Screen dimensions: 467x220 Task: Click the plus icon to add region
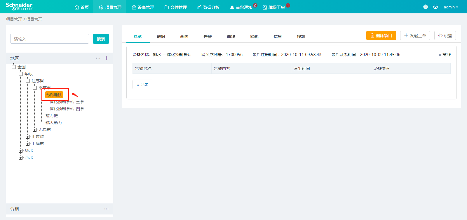pyautogui.click(x=107, y=58)
